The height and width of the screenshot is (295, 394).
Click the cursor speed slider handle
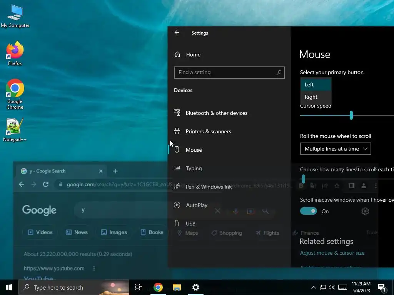[x=351, y=115]
